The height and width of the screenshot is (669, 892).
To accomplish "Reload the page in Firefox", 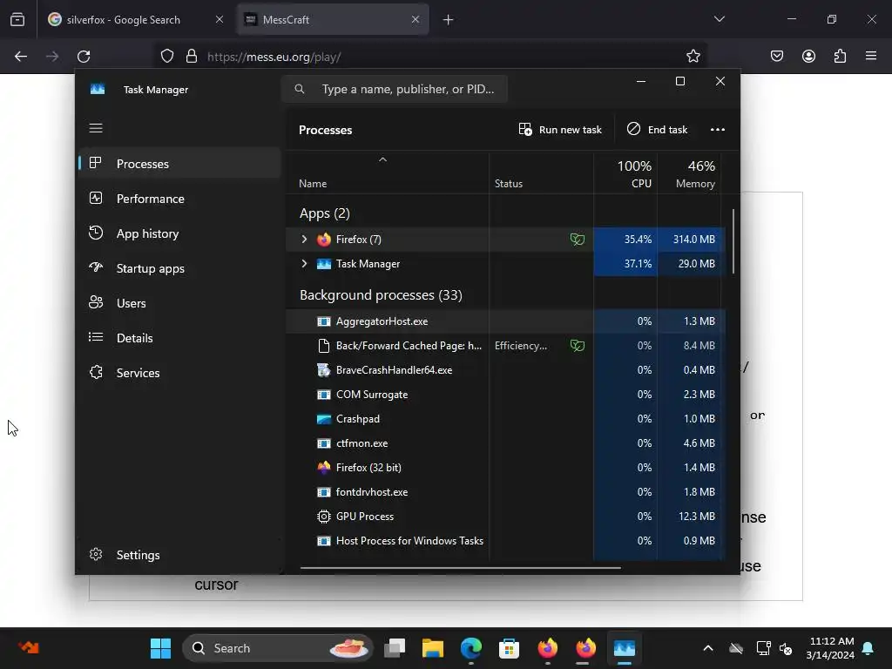I will click(x=84, y=57).
